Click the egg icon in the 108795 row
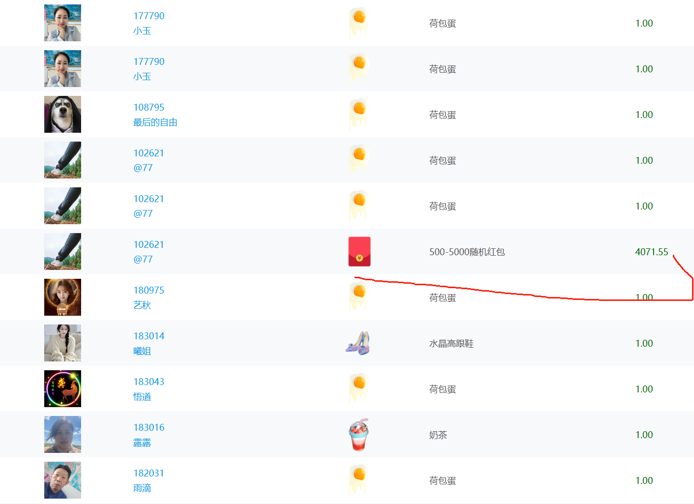 click(x=358, y=114)
